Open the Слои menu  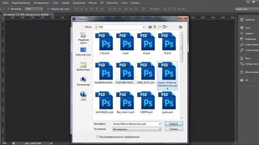(x=55, y=3)
